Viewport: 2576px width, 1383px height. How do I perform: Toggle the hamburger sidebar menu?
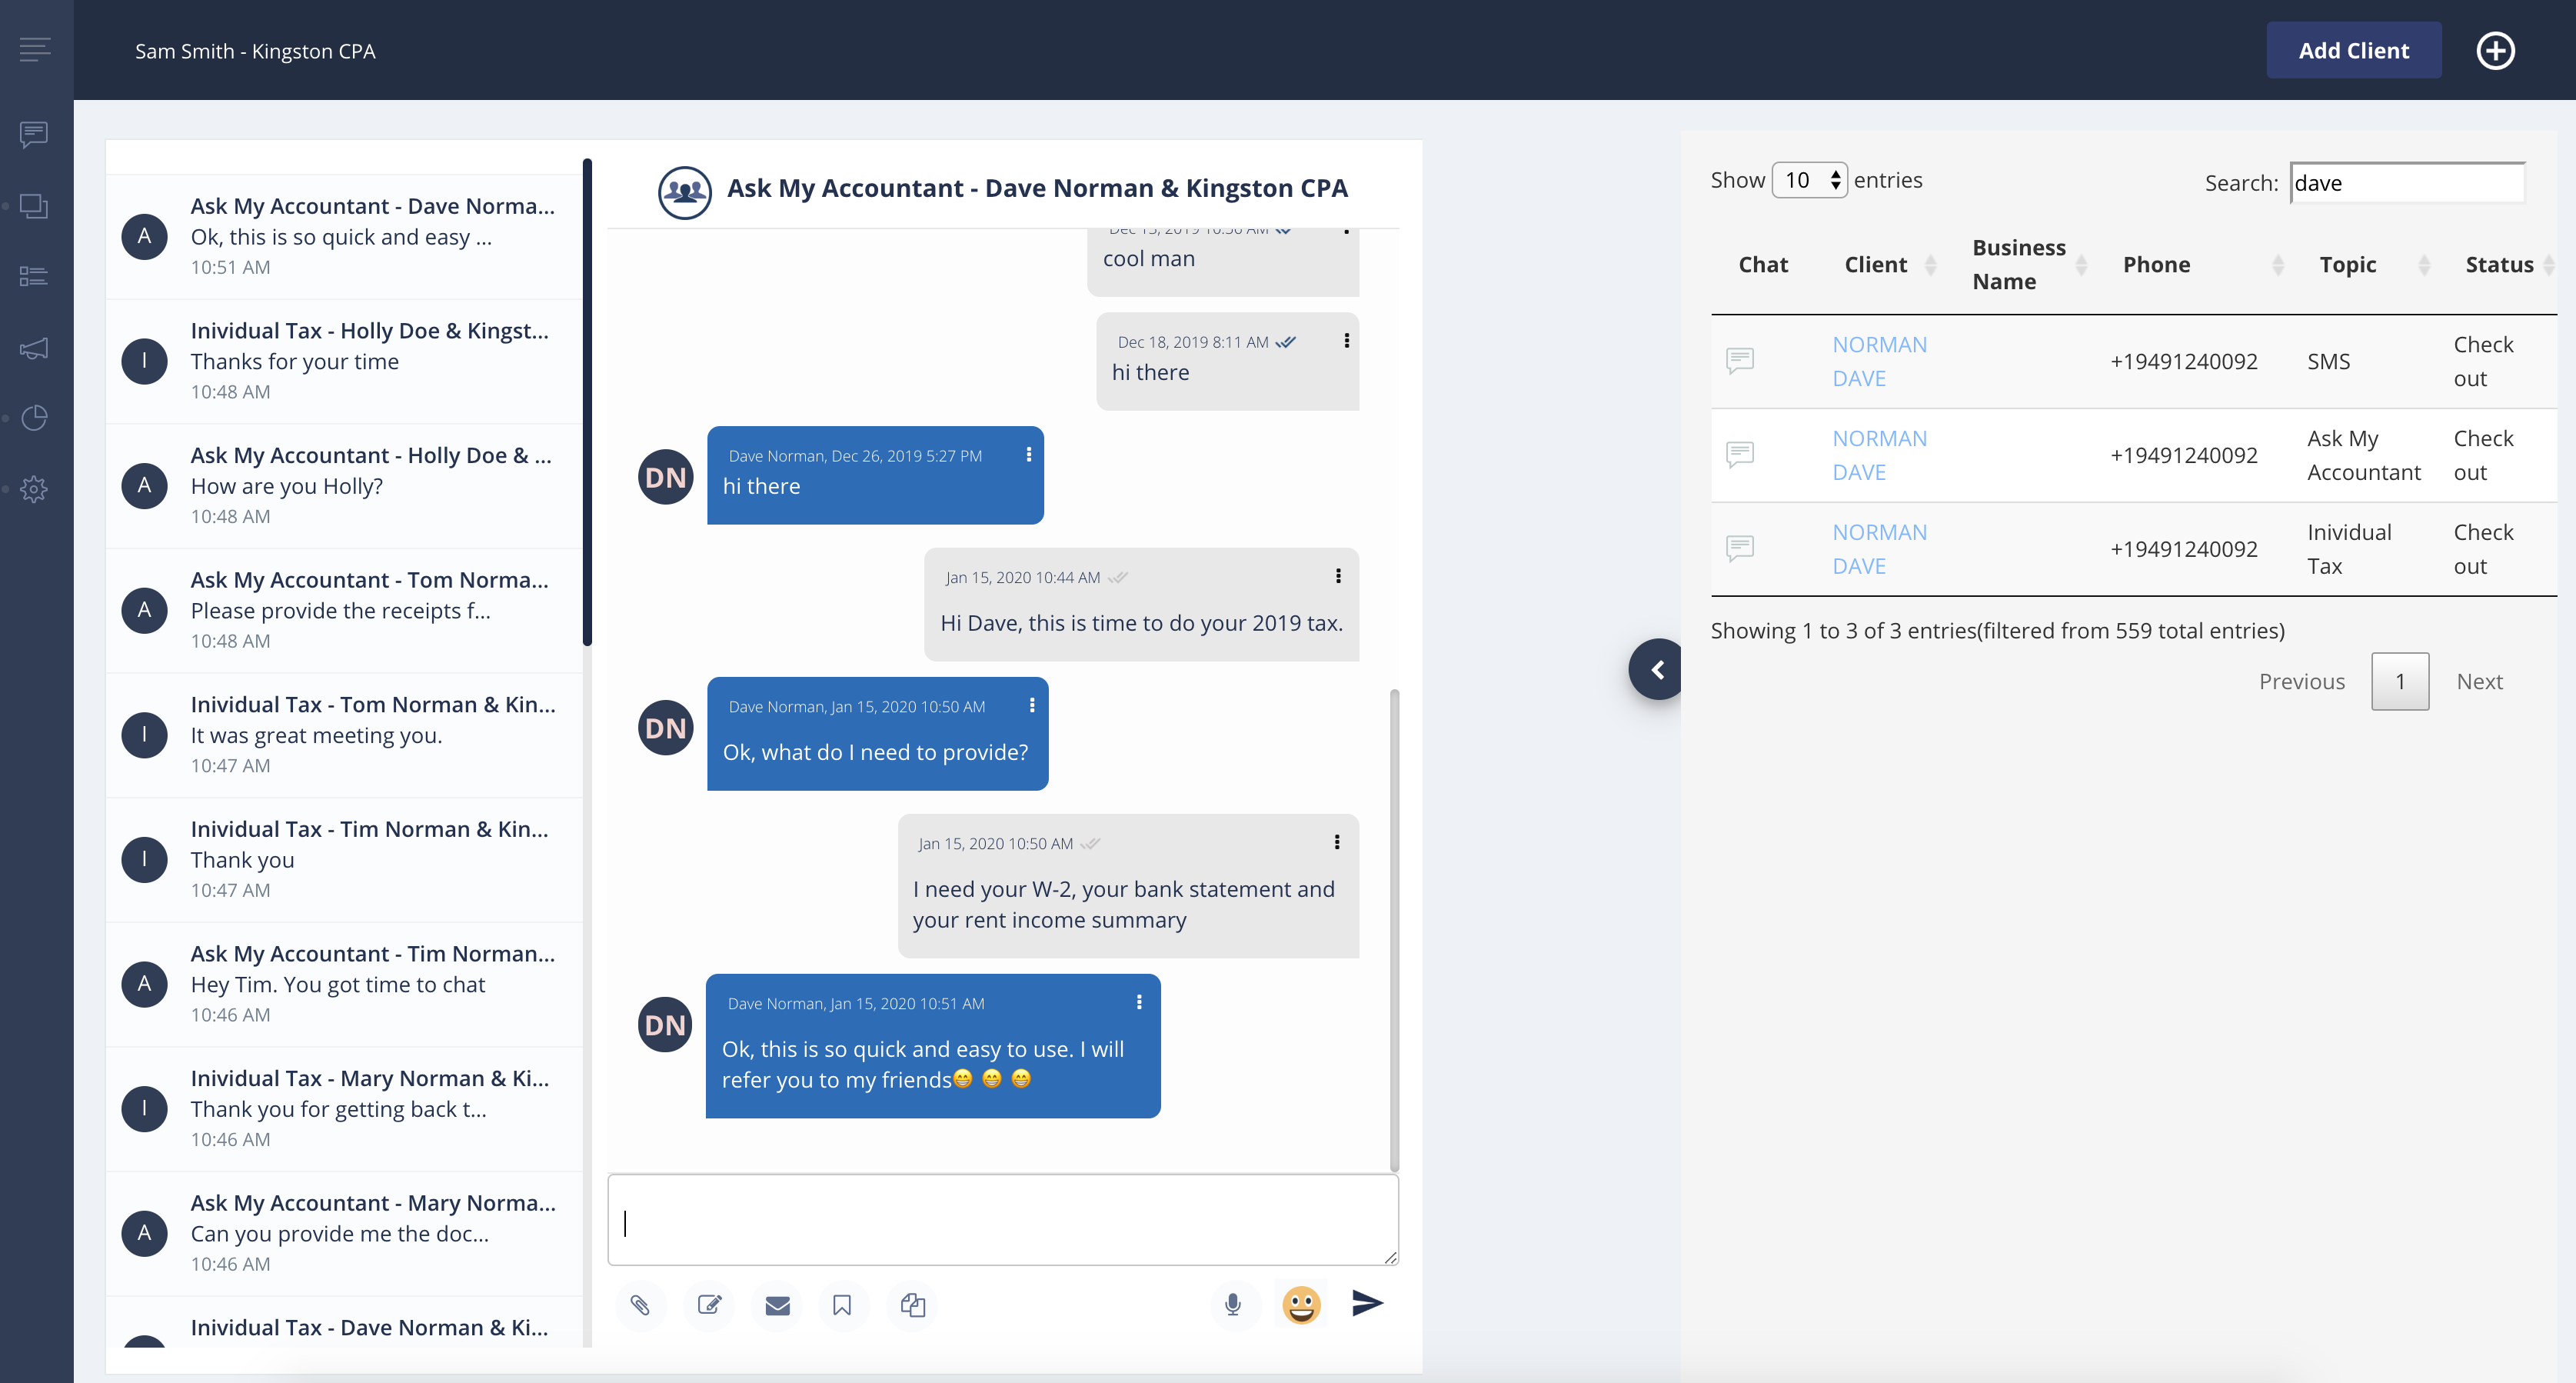pos(35,49)
